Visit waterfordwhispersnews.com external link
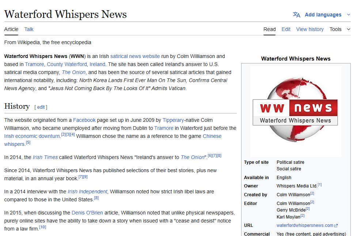Viewport: 353px width, 236px height. click(305, 225)
